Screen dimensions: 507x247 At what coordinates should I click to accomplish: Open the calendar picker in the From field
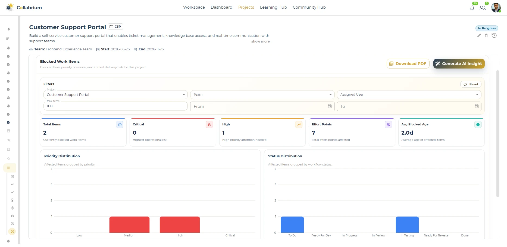[330, 106]
